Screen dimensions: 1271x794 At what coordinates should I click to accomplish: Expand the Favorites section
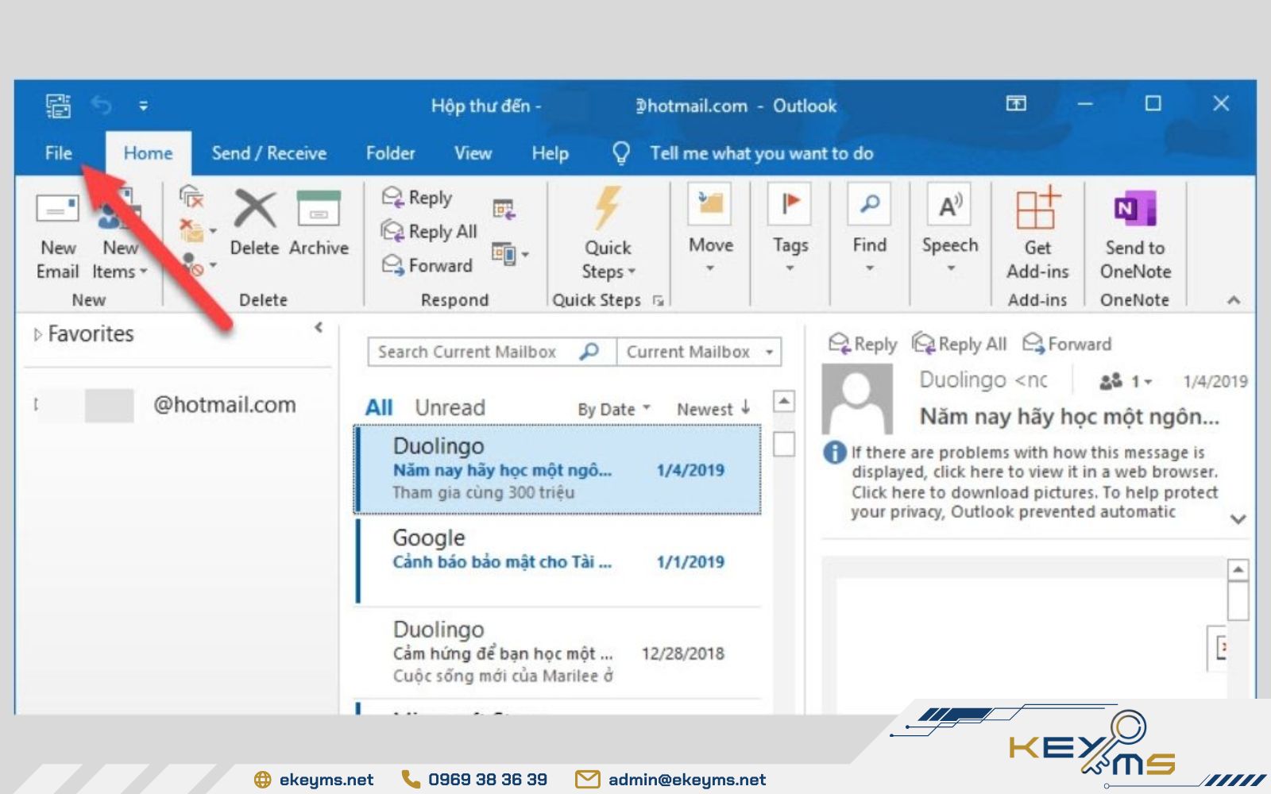coord(37,335)
